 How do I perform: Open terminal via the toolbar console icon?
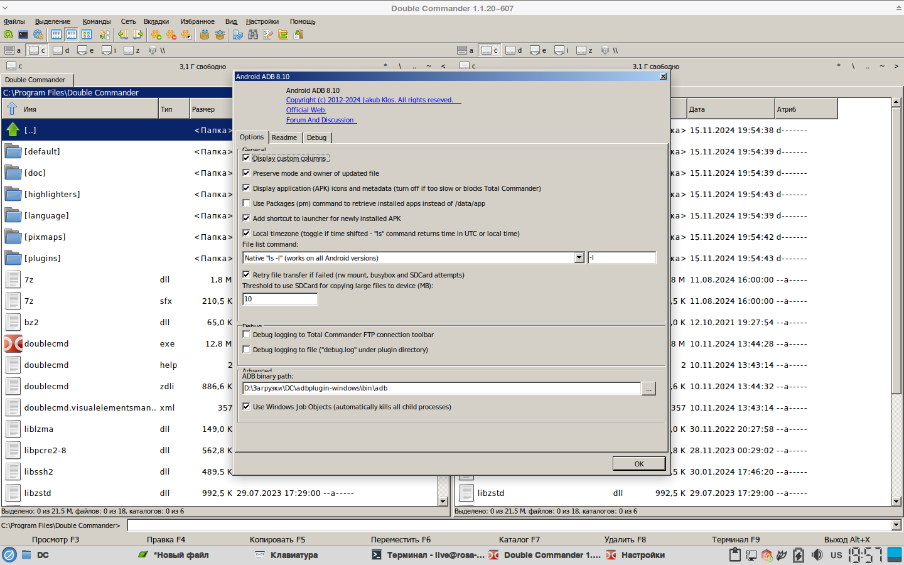pyautogui.click(x=23, y=35)
